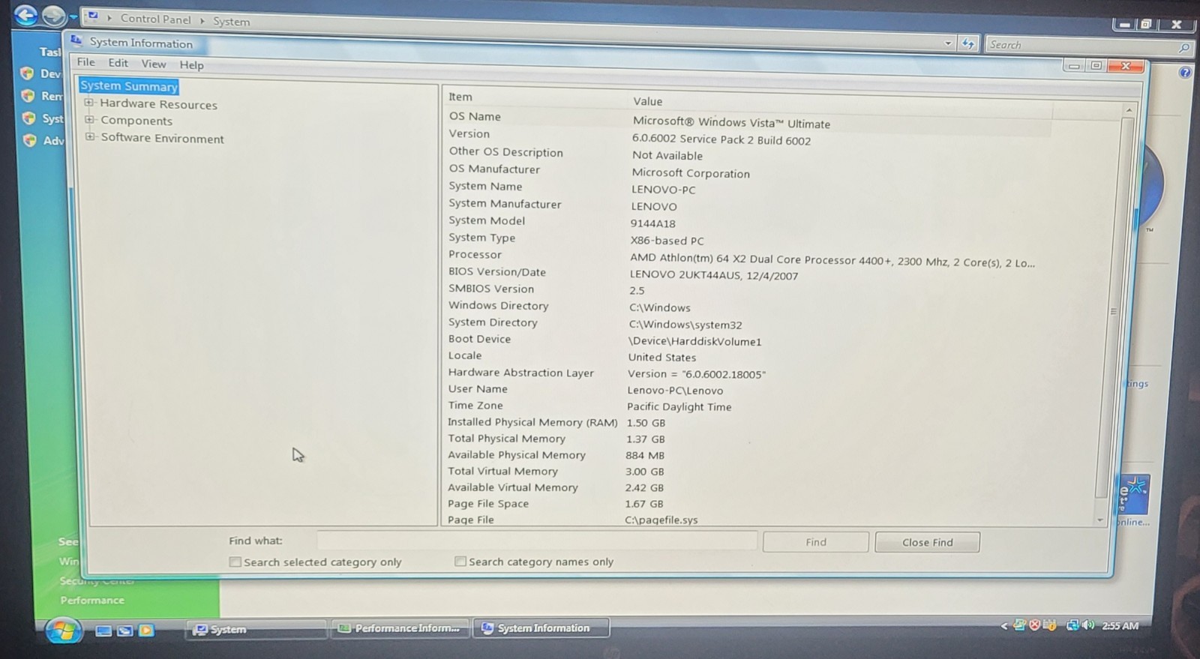The image size is (1200, 659).
Task: Click the shield icon beside Dev link
Action: coord(28,73)
